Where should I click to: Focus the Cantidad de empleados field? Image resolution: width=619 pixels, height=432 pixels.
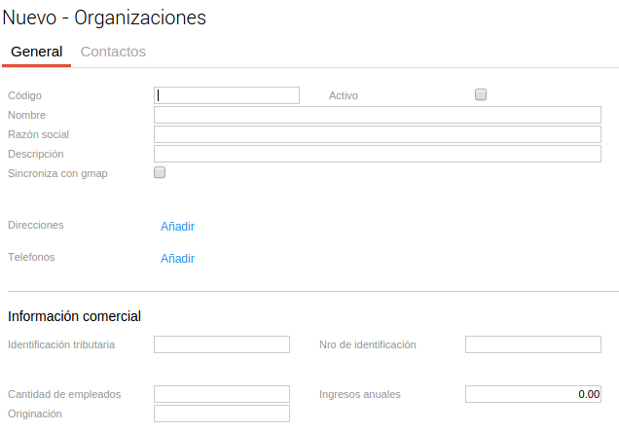click(222, 394)
